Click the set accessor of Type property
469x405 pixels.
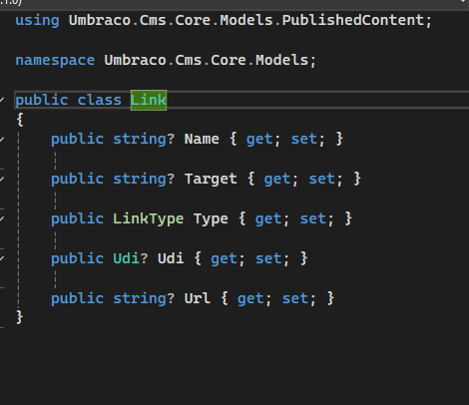pos(312,218)
